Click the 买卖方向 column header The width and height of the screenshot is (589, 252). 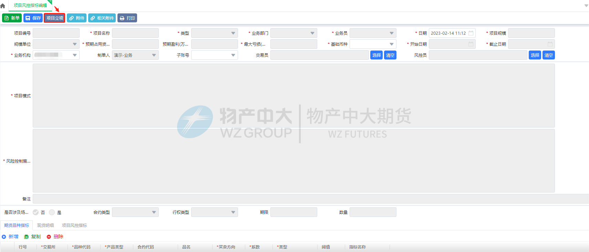[x=226, y=247]
